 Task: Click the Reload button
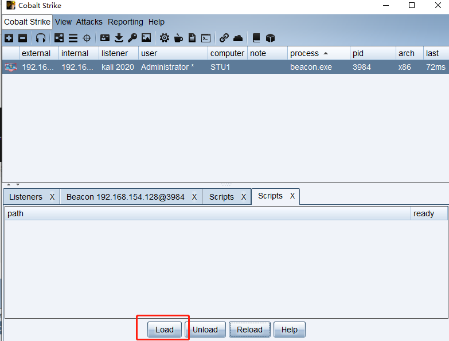pos(249,330)
